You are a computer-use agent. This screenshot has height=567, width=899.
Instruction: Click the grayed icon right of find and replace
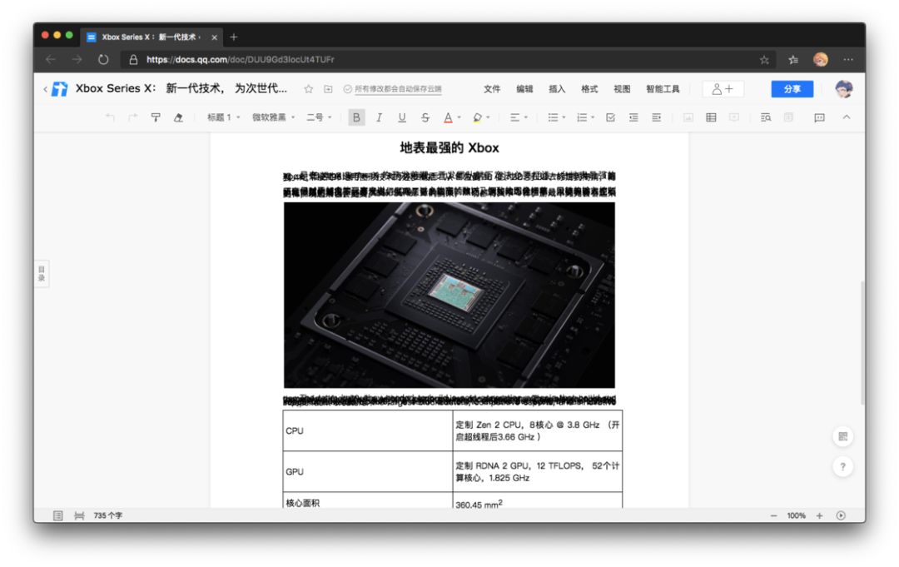(x=788, y=117)
